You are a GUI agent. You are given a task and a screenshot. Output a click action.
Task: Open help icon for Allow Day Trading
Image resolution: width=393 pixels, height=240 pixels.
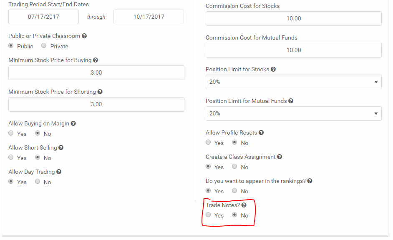[x=59, y=172]
